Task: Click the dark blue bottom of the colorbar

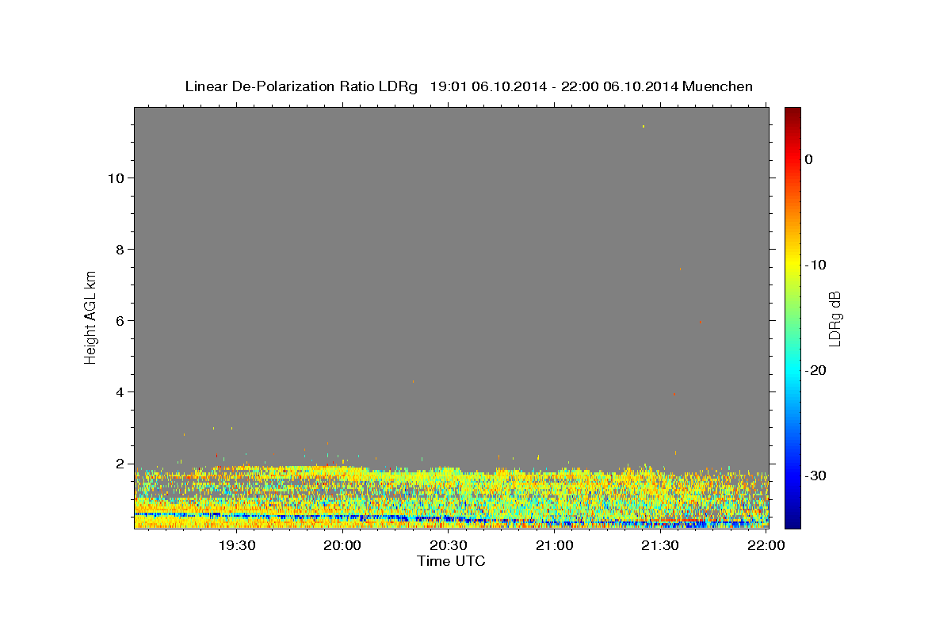Action: (x=792, y=521)
